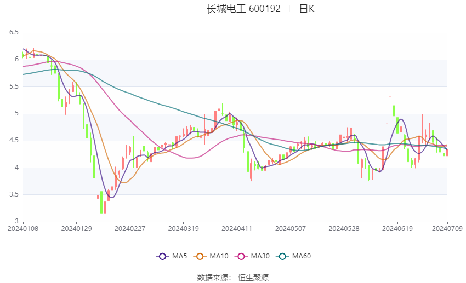Screen dimensions: 466x283
Task: Click the 3.5 price axis label
Action: pos(14,194)
